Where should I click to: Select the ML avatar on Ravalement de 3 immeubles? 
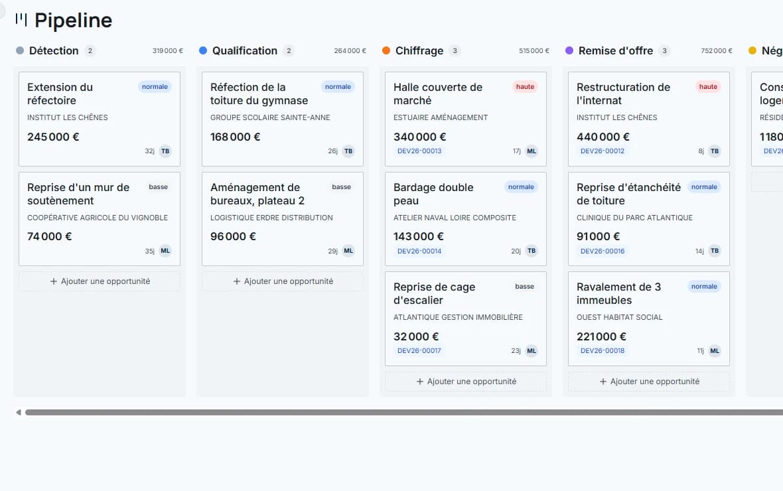click(715, 350)
